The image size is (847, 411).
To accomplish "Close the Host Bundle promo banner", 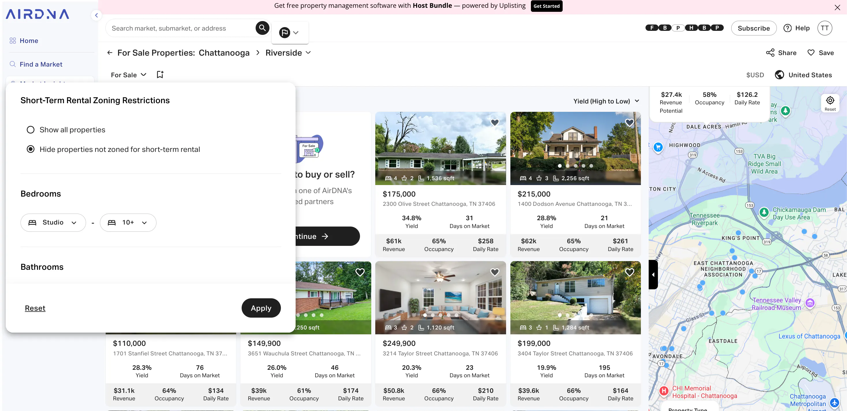I will 837,7.
